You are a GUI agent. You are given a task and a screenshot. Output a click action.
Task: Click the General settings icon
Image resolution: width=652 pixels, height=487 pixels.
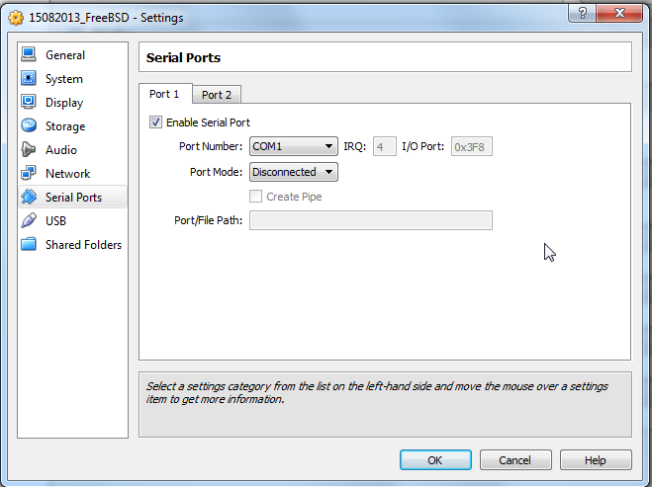click(x=29, y=55)
